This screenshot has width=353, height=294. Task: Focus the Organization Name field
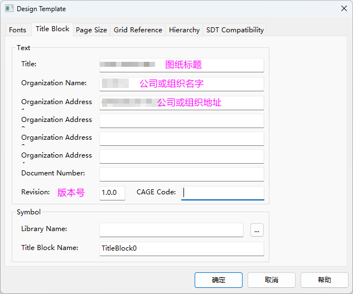(182, 84)
